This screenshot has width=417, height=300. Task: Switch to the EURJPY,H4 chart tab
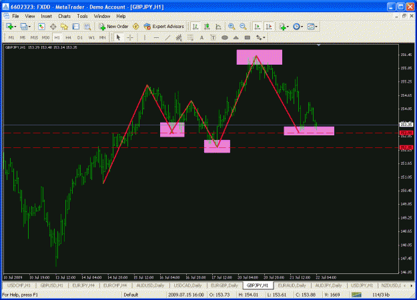[83, 285]
